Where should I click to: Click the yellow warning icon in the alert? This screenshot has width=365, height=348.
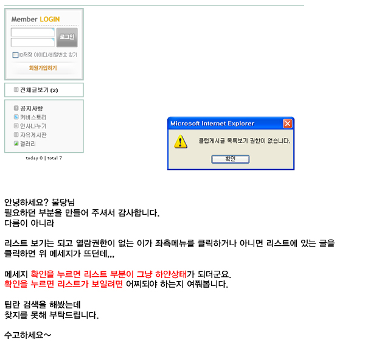[181, 142]
